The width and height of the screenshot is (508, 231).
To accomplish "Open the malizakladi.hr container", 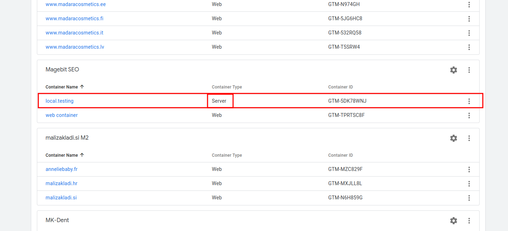I will [x=61, y=183].
